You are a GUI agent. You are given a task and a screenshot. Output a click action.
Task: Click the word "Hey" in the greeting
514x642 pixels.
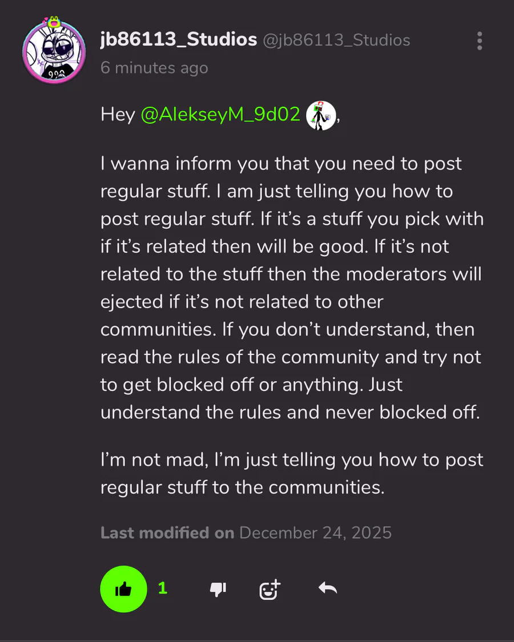pyautogui.click(x=118, y=115)
